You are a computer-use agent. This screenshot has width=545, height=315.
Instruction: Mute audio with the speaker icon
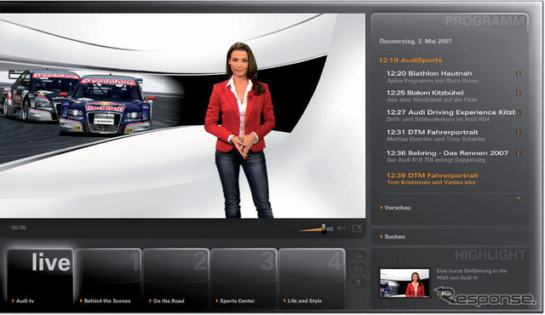(341, 228)
